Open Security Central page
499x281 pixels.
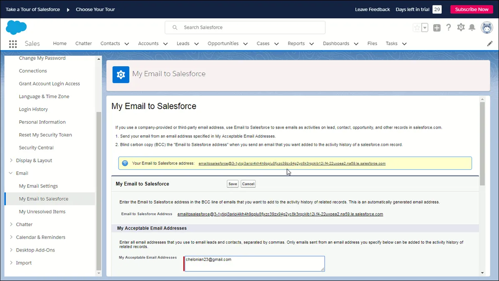[x=36, y=148]
